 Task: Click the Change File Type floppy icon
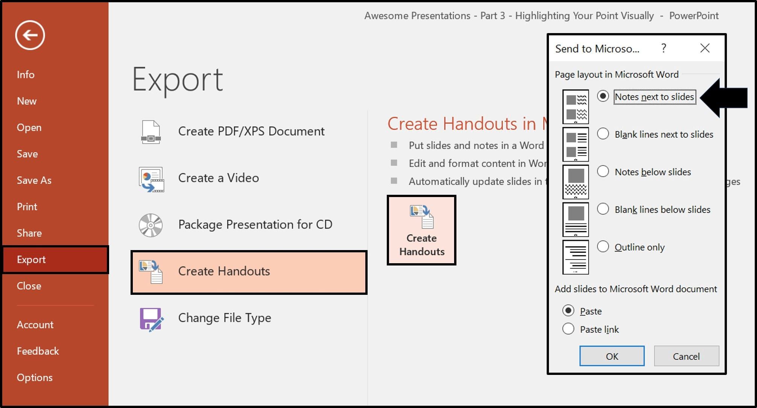[152, 319]
